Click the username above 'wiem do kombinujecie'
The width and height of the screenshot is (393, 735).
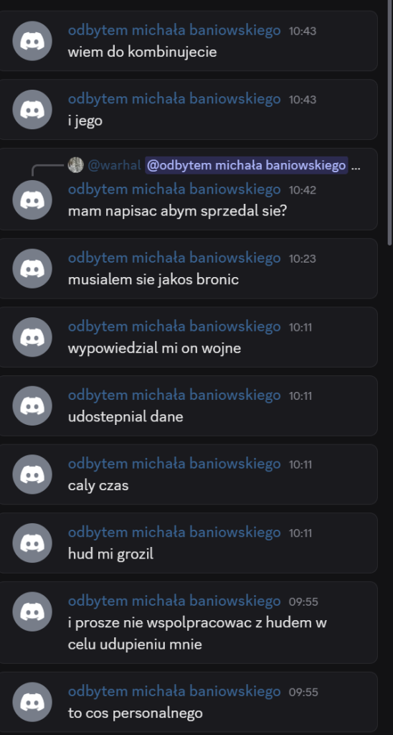[x=174, y=30]
